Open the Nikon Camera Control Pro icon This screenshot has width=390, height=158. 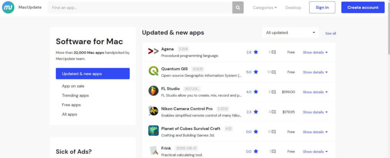[153, 111]
